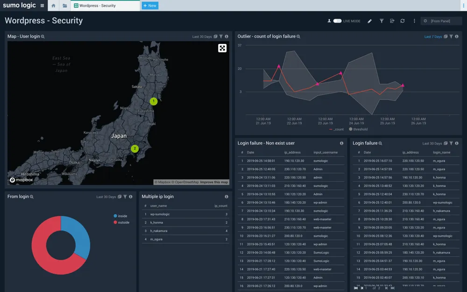Change Last 30 Days range on the Login failure panel

coord(432,143)
